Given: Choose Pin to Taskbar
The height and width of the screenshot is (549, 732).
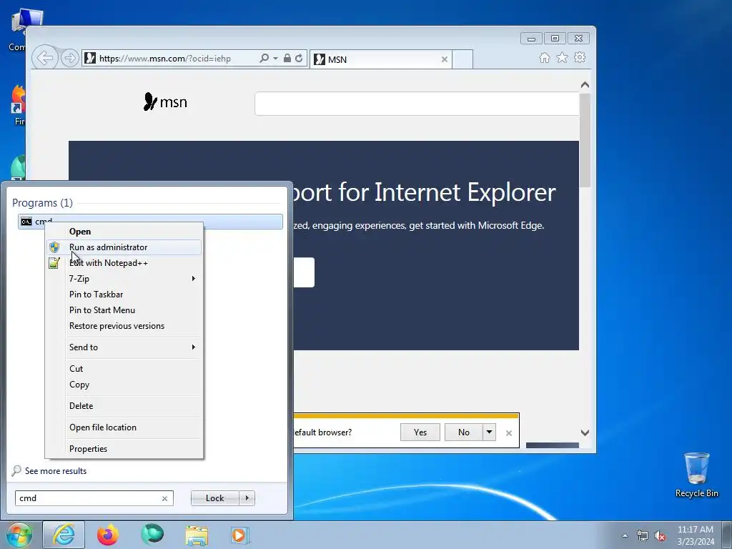Looking at the screenshot, I should (124, 295).
